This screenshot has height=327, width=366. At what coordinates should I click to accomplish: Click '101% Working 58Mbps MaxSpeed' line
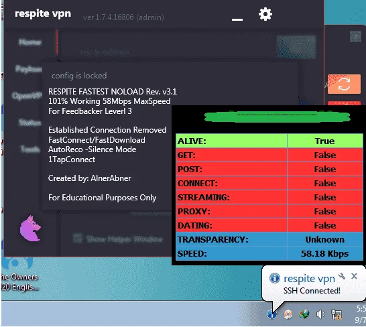(x=109, y=101)
